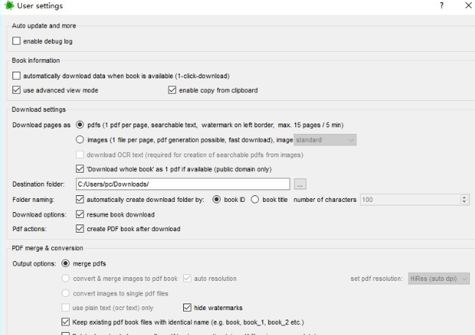Viewport: 475px width, 335px height.
Task: Browse for destination folder with ellipsis button
Action: (x=300, y=184)
